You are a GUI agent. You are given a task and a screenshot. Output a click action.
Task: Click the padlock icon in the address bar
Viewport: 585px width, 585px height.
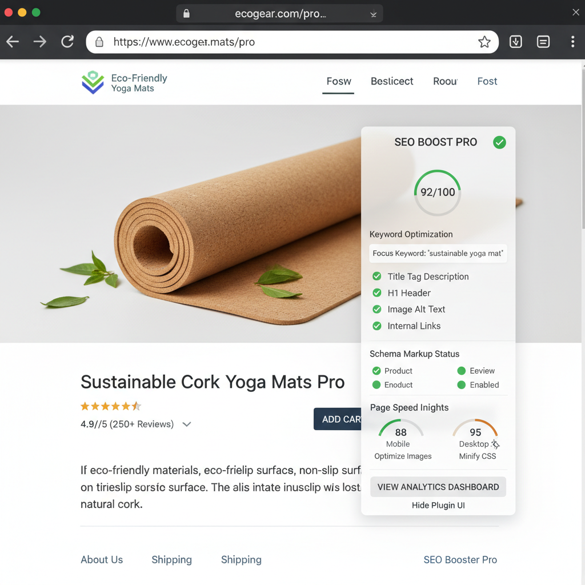[x=99, y=42]
